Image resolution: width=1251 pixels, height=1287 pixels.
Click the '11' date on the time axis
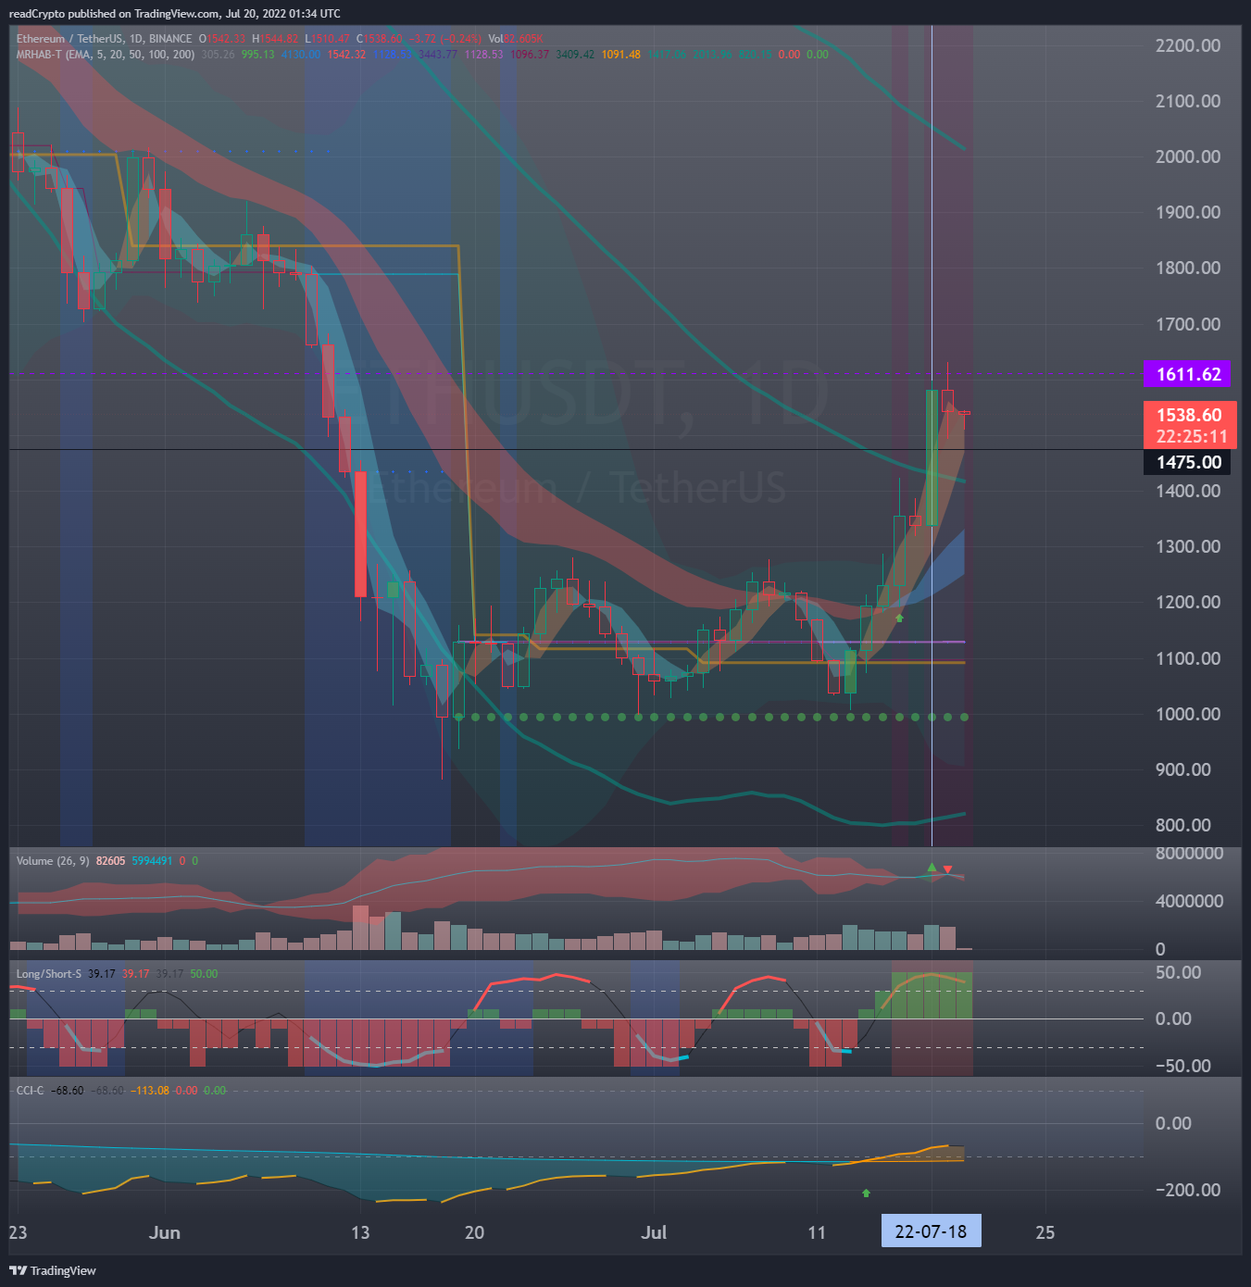pos(816,1232)
